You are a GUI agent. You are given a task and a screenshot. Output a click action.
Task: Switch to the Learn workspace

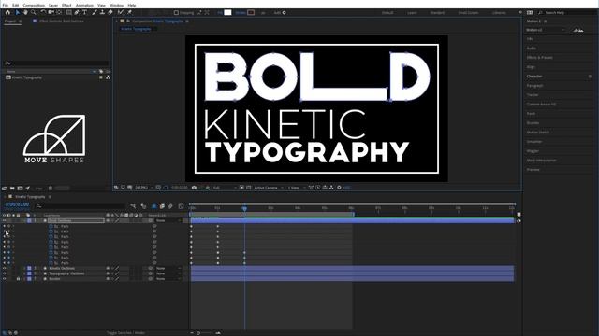tap(412, 12)
